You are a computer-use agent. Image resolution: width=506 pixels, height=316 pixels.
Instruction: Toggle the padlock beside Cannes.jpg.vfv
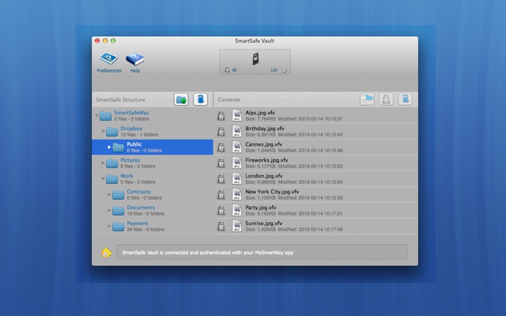coord(221,147)
